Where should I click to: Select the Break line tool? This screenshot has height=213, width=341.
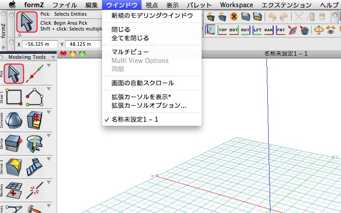click(35, 191)
